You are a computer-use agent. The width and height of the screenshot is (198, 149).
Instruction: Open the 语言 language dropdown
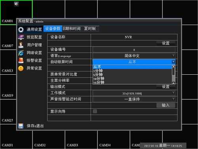click(x=134, y=56)
